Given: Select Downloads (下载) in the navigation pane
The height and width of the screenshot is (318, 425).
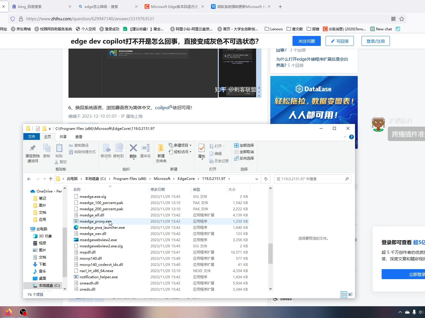Looking at the screenshot, I should (x=39, y=264).
